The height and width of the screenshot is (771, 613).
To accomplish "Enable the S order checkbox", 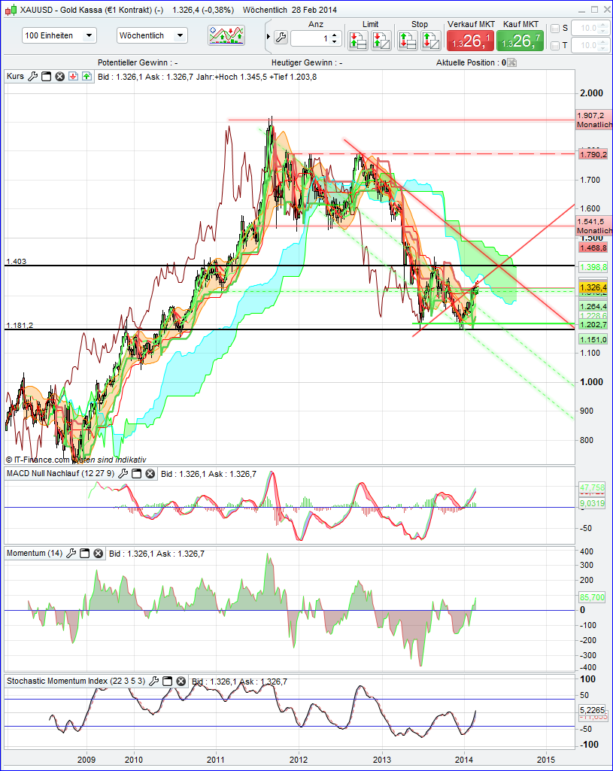I will tap(555, 29).
